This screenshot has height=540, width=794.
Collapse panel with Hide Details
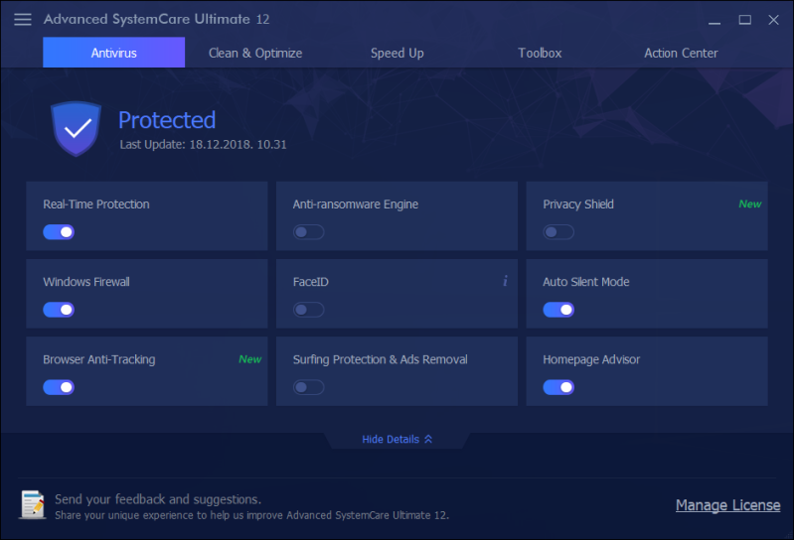coord(397,439)
